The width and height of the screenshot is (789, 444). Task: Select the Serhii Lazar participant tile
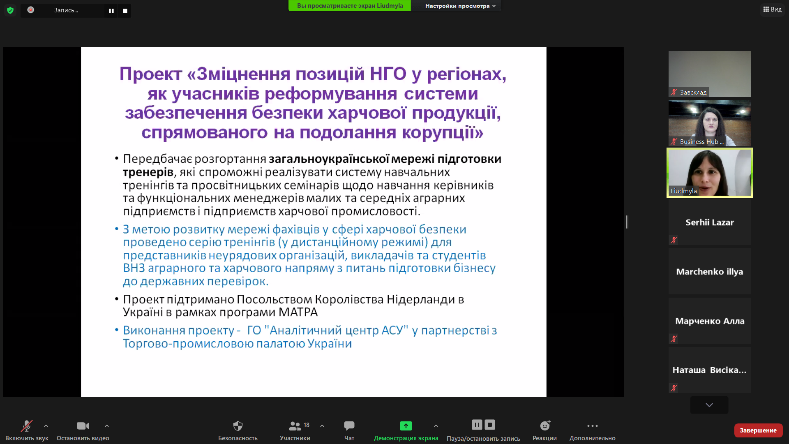point(710,222)
